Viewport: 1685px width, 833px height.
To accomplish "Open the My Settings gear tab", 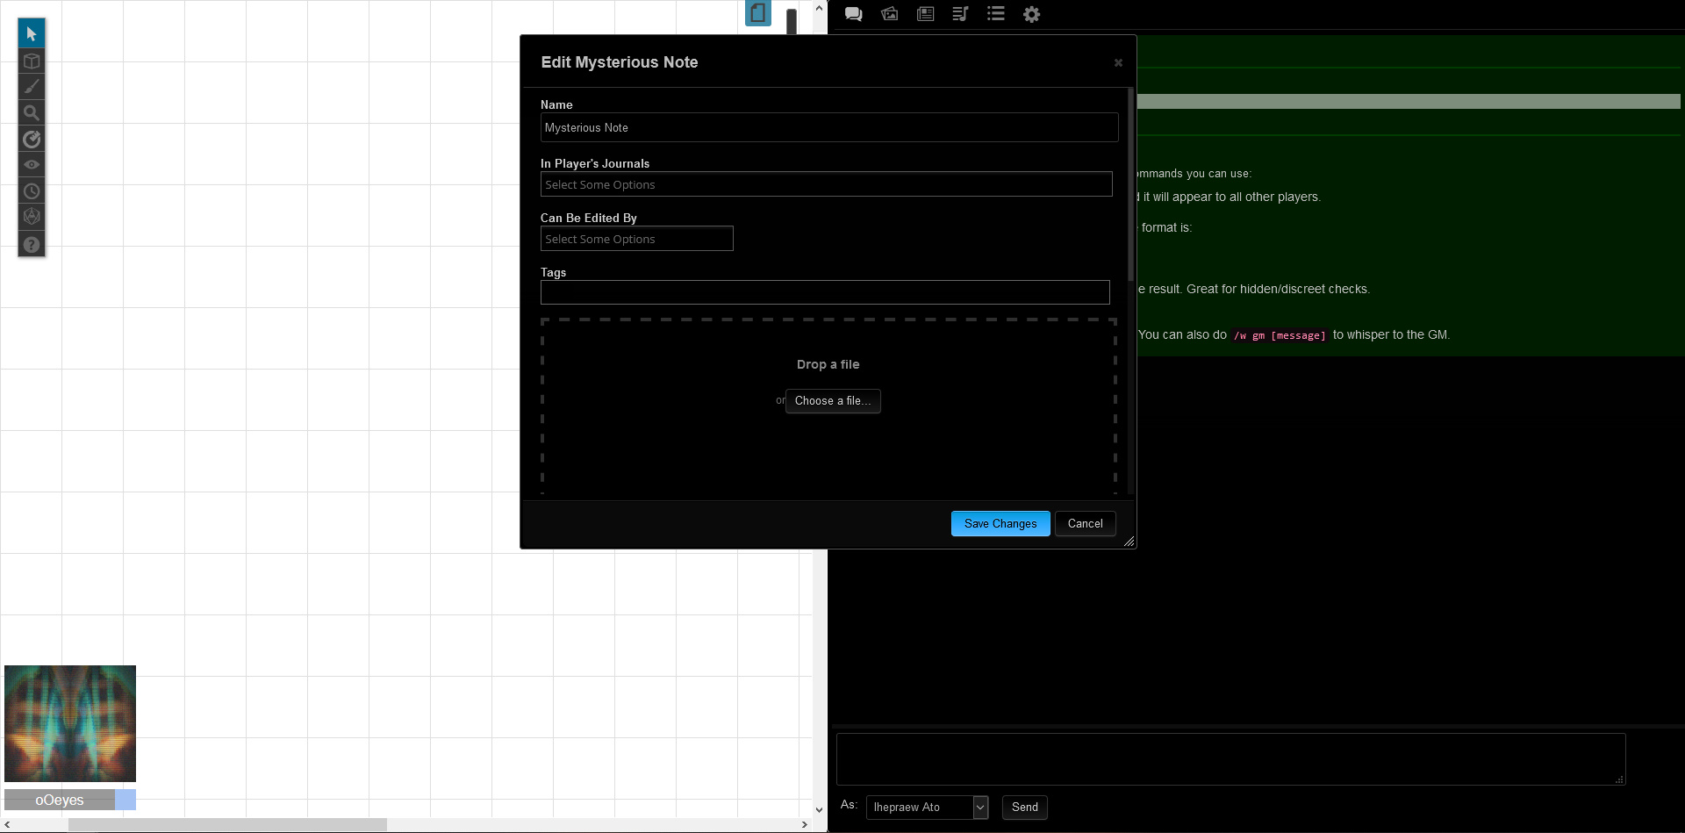I will click(1031, 14).
